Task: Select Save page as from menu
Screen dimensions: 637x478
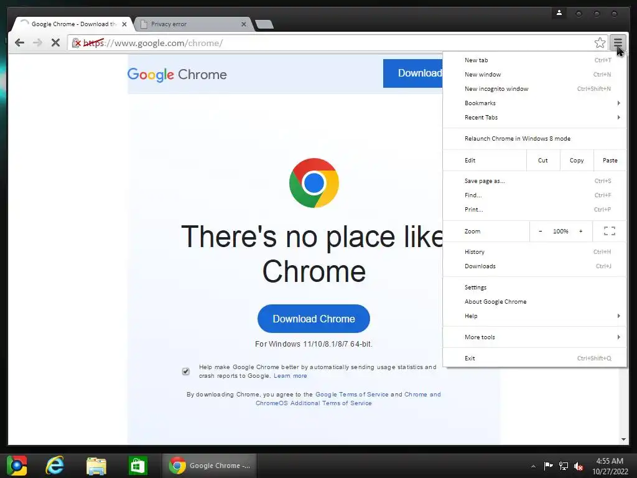Action: coord(534,181)
